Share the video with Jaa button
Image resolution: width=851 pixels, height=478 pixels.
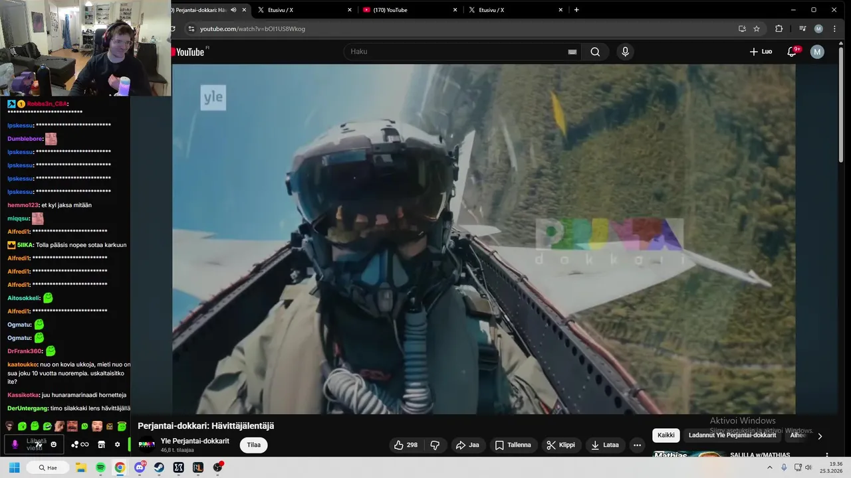pyautogui.click(x=467, y=445)
